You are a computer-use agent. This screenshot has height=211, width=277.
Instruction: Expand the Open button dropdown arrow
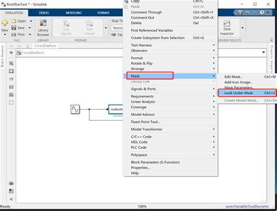31,21
